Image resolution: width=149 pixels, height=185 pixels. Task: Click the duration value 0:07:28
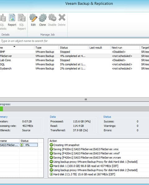tap(27, 121)
